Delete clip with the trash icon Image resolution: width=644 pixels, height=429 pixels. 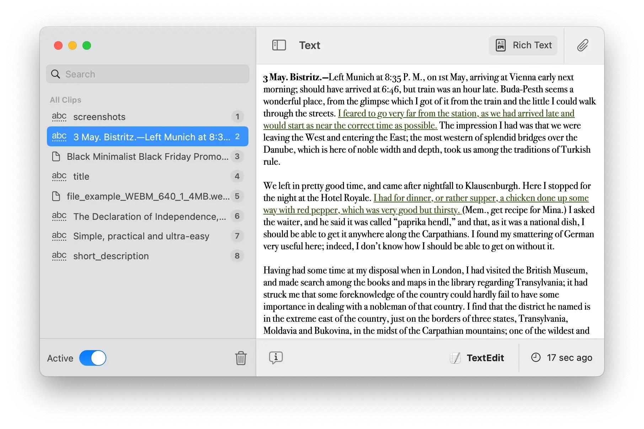(241, 358)
